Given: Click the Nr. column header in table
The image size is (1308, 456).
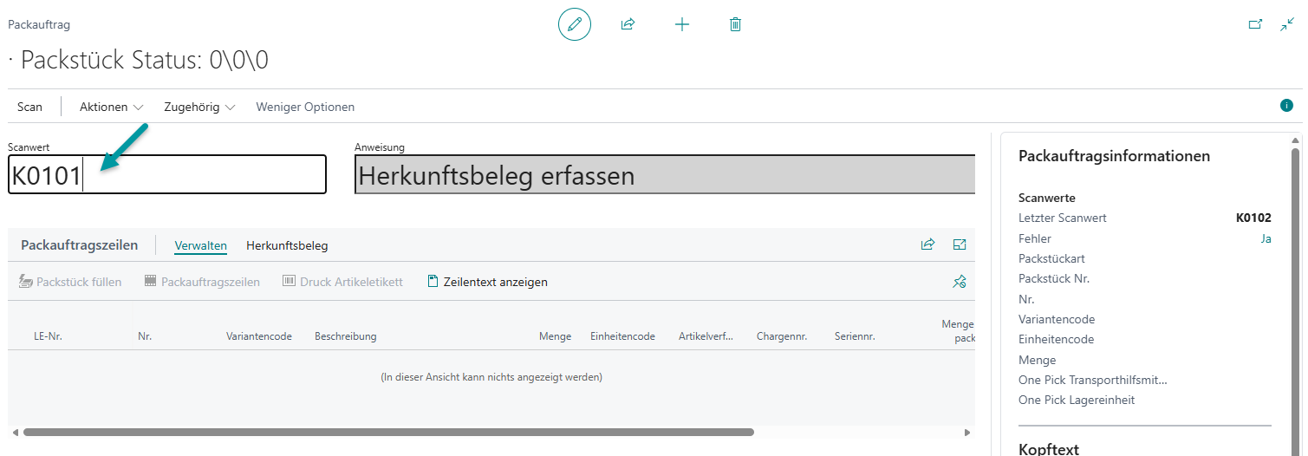Looking at the screenshot, I should point(145,336).
